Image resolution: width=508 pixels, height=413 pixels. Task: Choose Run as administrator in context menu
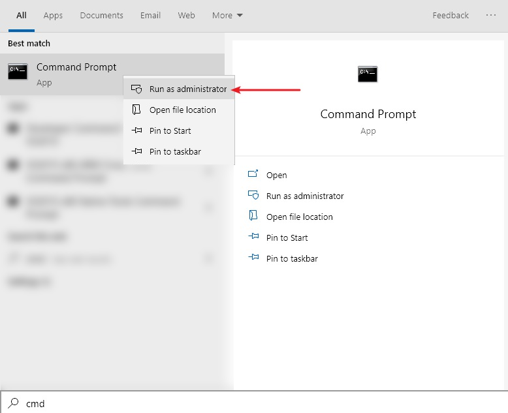pyautogui.click(x=179, y=89)
